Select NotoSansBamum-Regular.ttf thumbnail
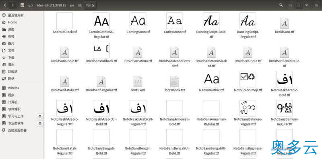 285,108
